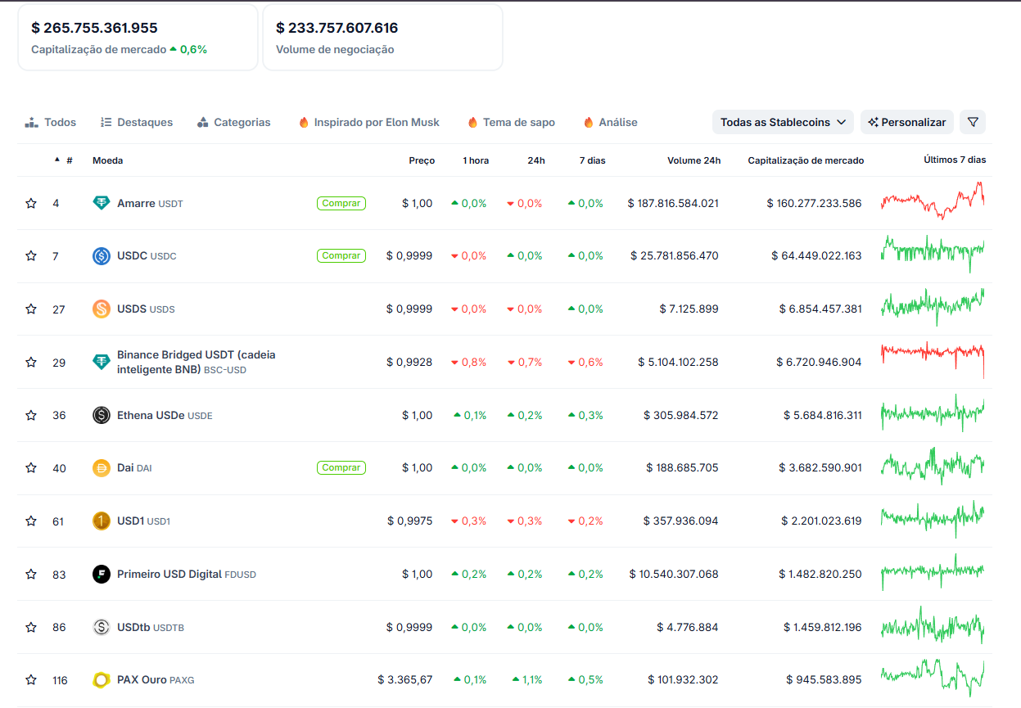Click the Dai coin logo
1021x708 pixels.
pyautogui.click(x=102, y=468)
